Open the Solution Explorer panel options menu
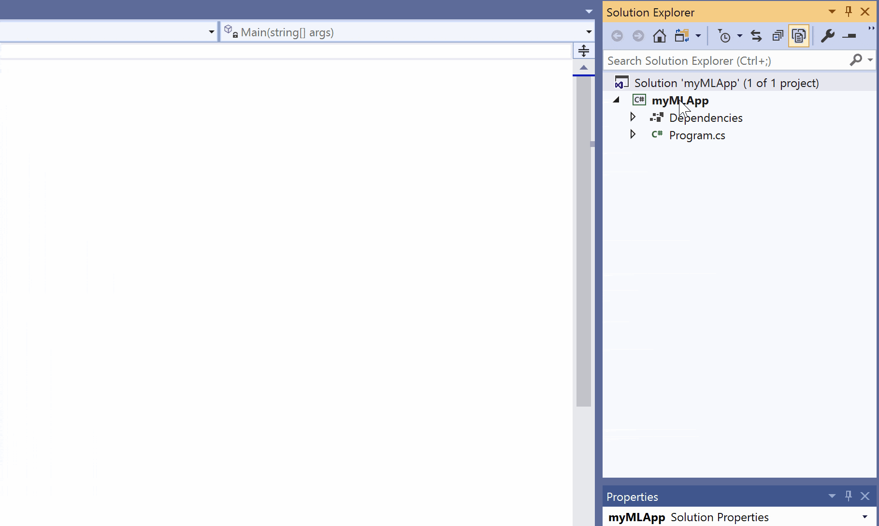The width and height of the screenshot is (879, 526). click(831, 12)
